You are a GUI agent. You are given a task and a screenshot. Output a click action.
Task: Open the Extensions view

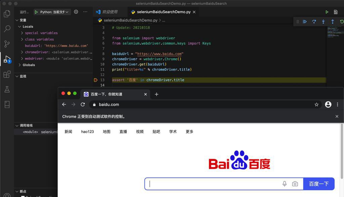[7, 74]
